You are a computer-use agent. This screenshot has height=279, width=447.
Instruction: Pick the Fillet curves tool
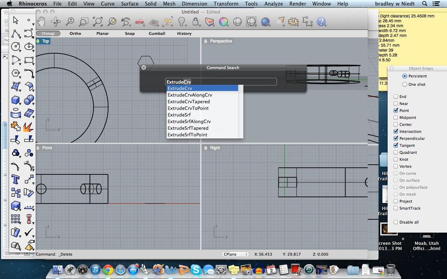pos(29,73)
